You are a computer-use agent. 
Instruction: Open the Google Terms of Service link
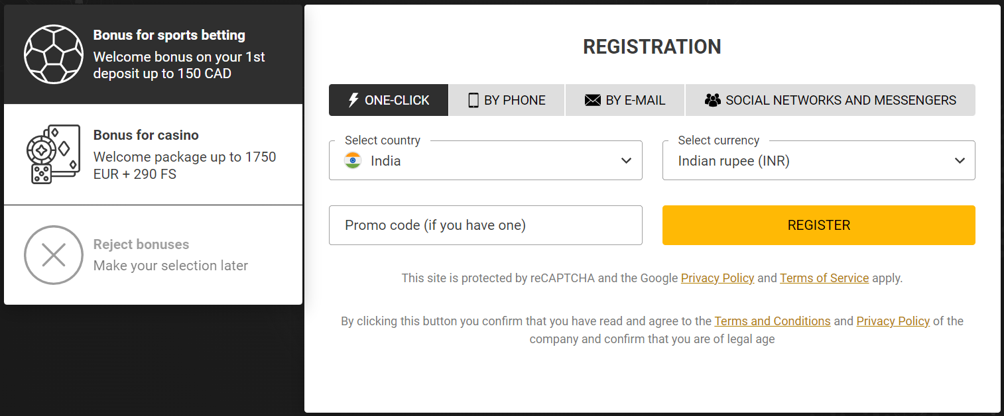pos(824,278)
